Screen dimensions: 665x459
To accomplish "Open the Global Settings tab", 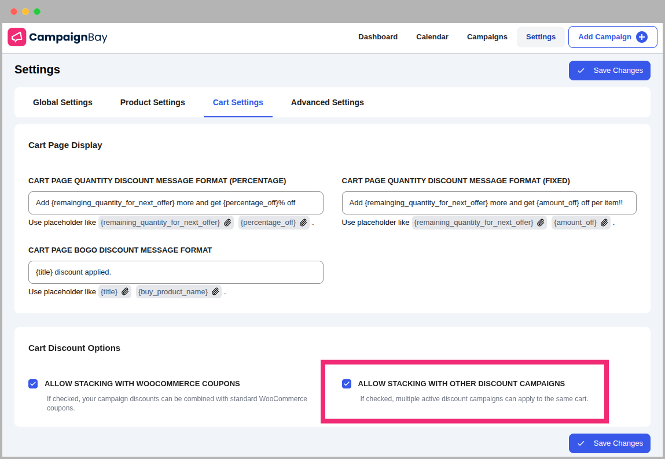I will 63,102.
